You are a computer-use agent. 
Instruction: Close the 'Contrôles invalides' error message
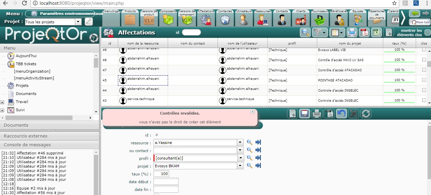click(252, 112)
